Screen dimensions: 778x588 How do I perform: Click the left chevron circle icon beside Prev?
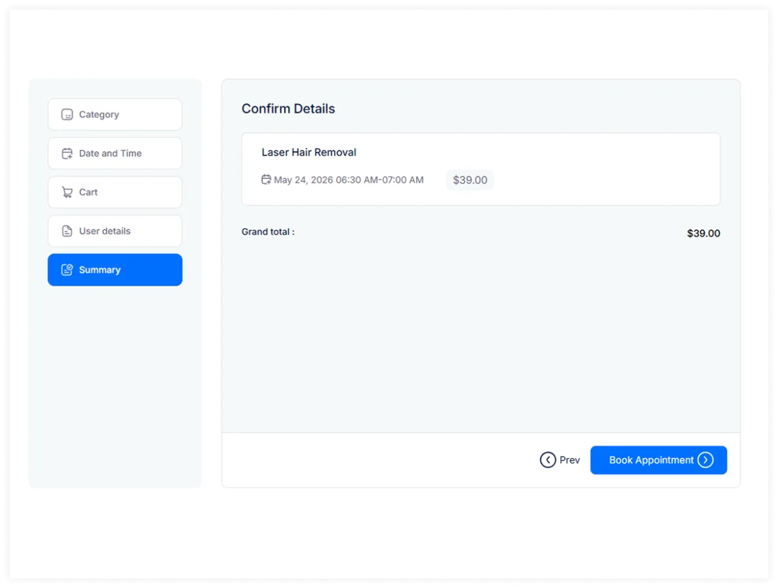(548, 460)
